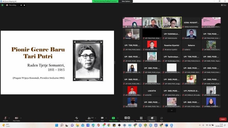
Task: Expand the caret next to Participants
Action: pyautogui.click(x=95, y=118)
